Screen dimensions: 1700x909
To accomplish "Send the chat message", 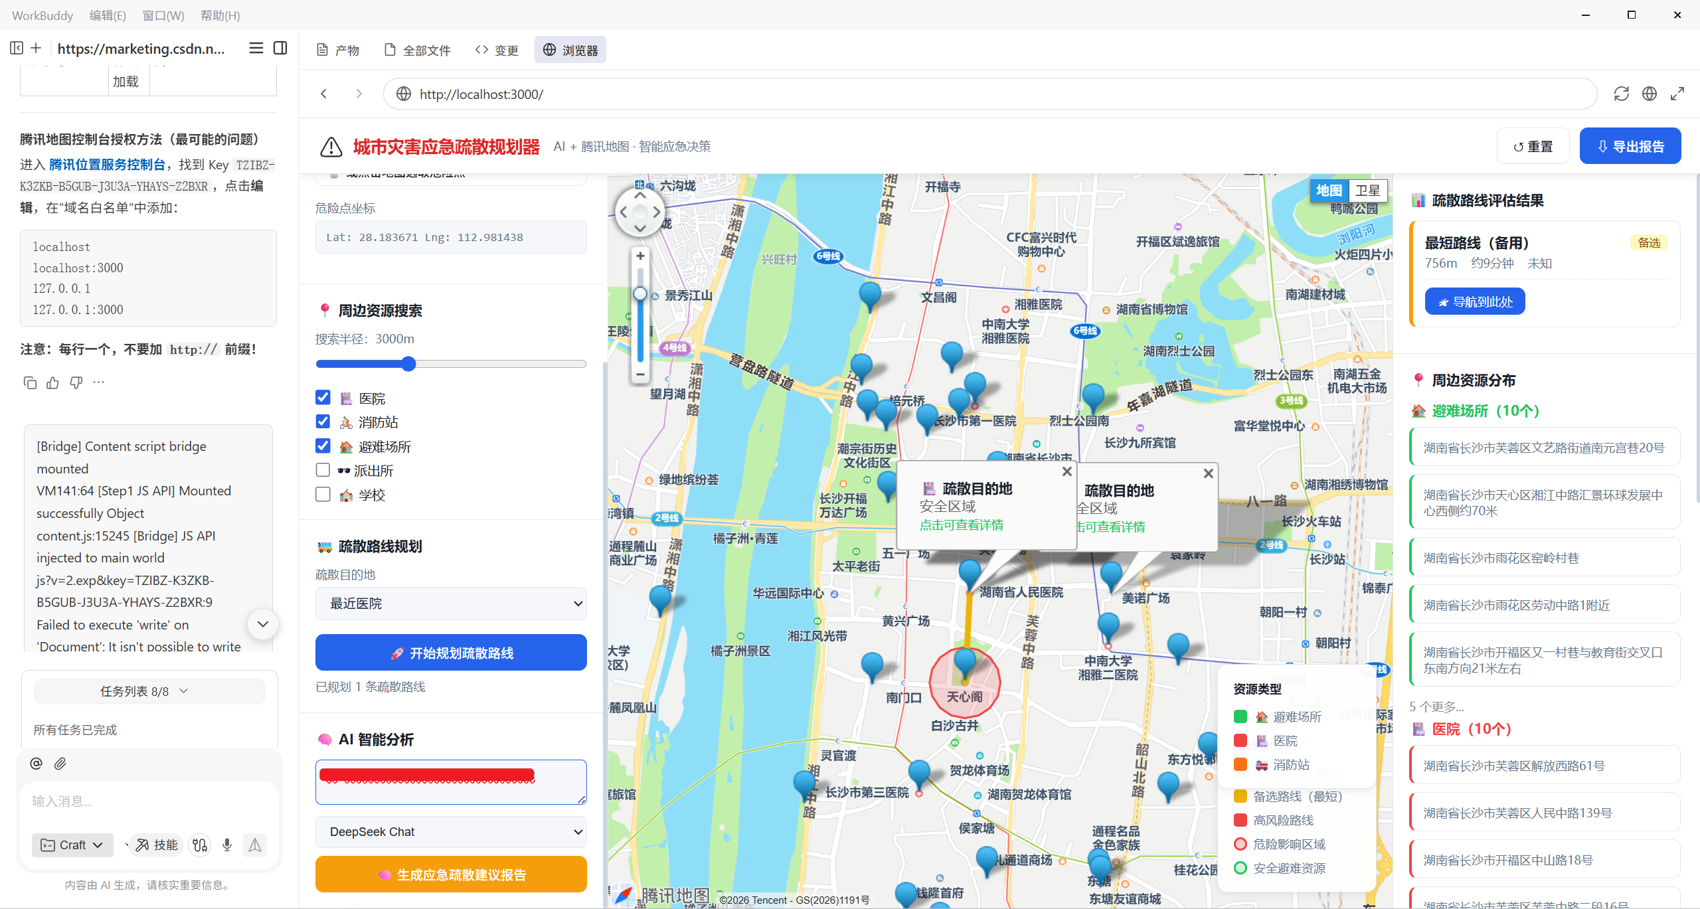I will pos(255,845).
